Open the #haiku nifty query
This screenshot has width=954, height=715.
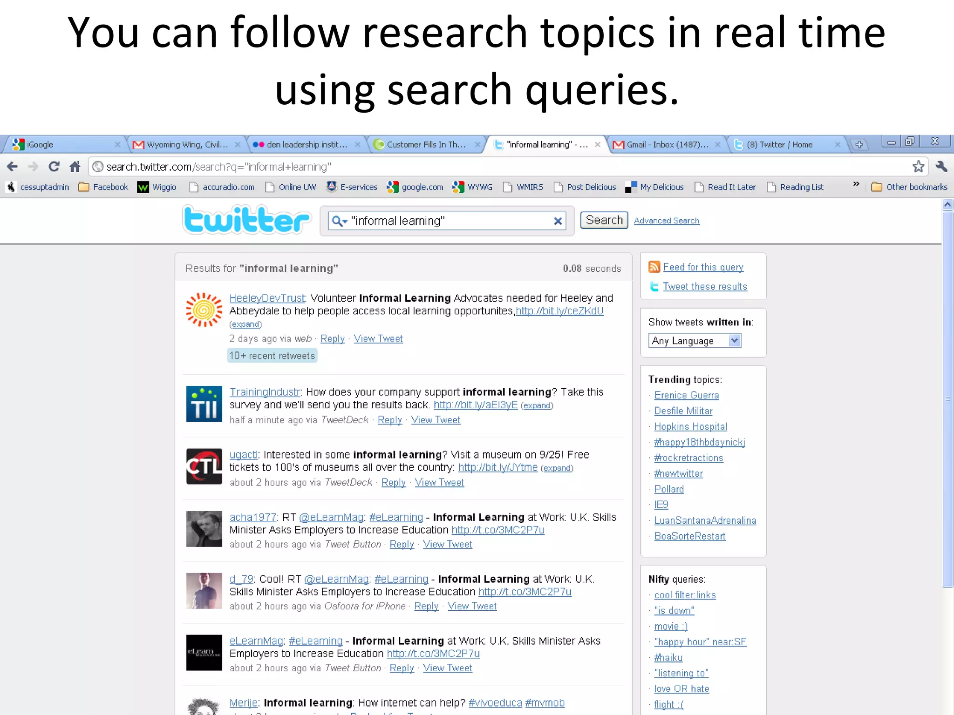pos(668,658)
